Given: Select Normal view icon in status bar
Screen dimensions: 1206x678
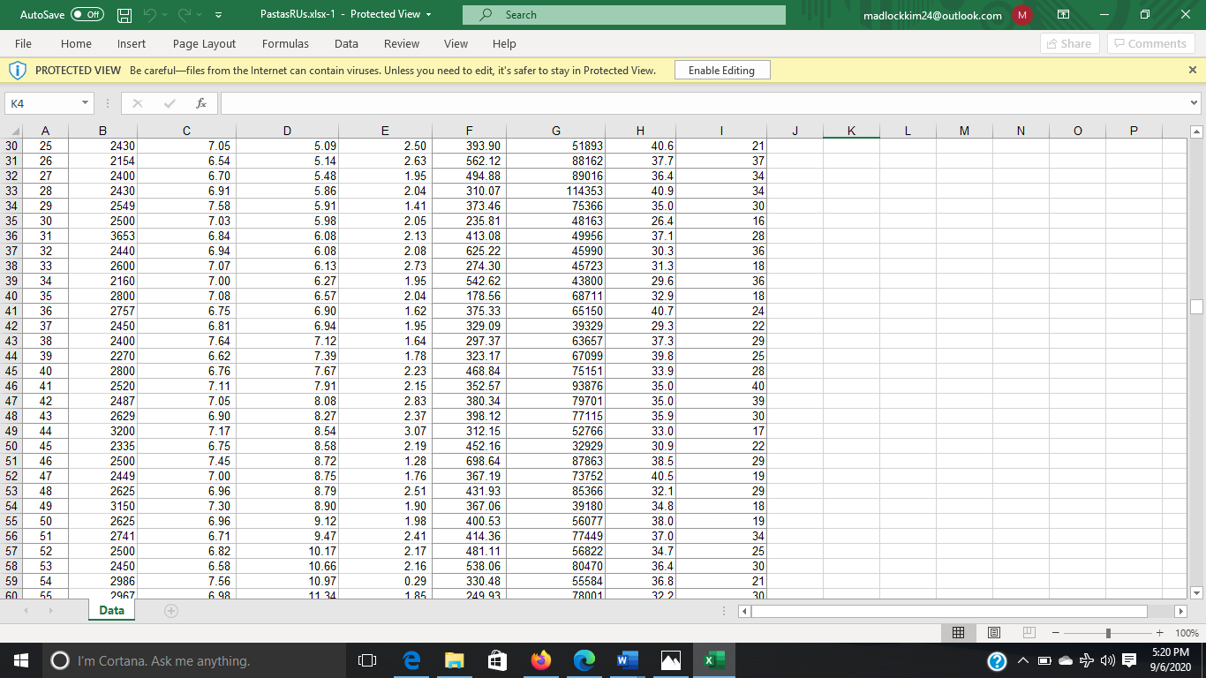Looking at the screenshot, I should (959, 633).
